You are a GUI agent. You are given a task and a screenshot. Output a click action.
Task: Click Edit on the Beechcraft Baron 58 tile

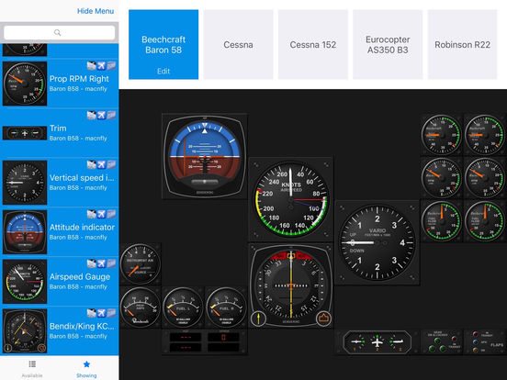(x=163, y=71)
